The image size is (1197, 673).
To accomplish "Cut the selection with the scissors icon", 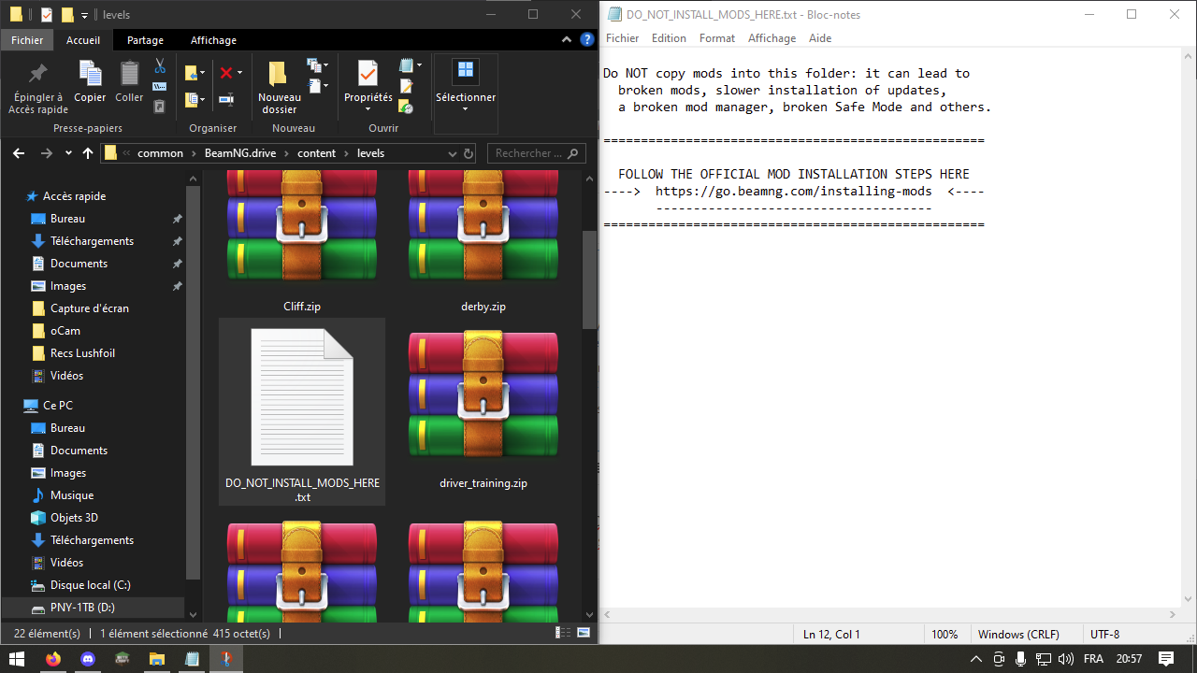I will pos(160,66).
